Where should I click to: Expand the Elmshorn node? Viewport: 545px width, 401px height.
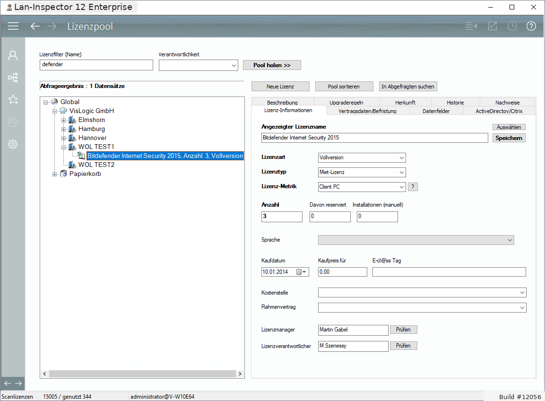coord(64,120)
